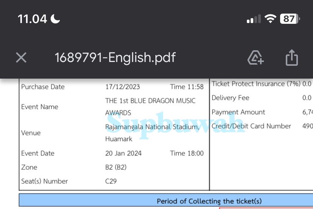Select the 'Purchase Date' label
313x209 pixels.
[43, 87]
